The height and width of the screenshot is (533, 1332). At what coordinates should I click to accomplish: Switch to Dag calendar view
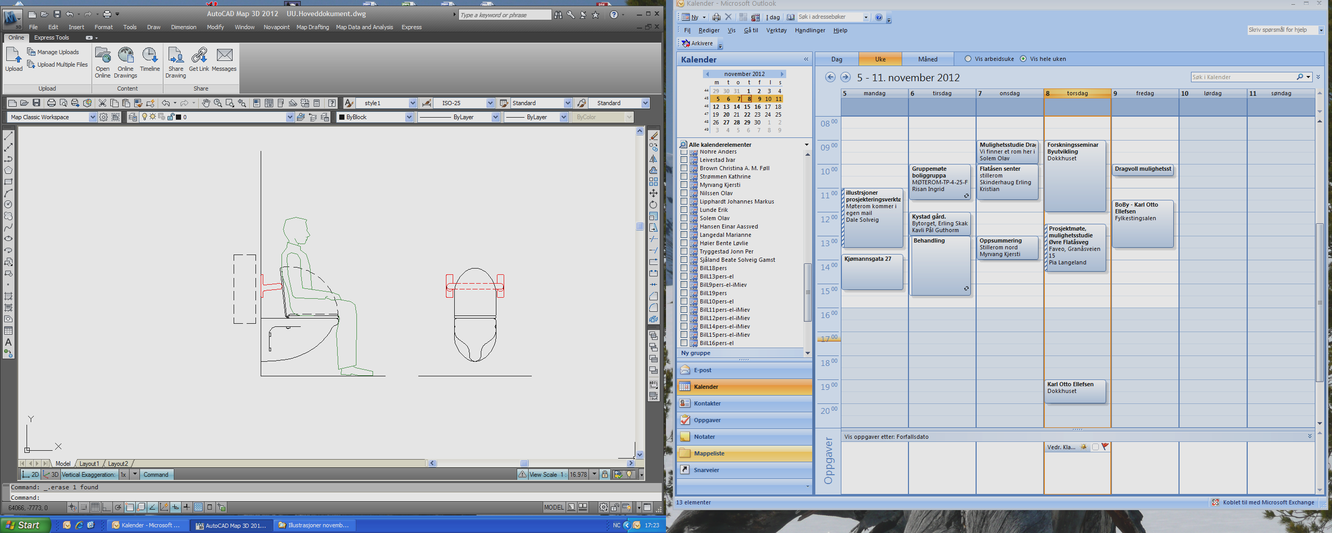click(x=837, y=59)
